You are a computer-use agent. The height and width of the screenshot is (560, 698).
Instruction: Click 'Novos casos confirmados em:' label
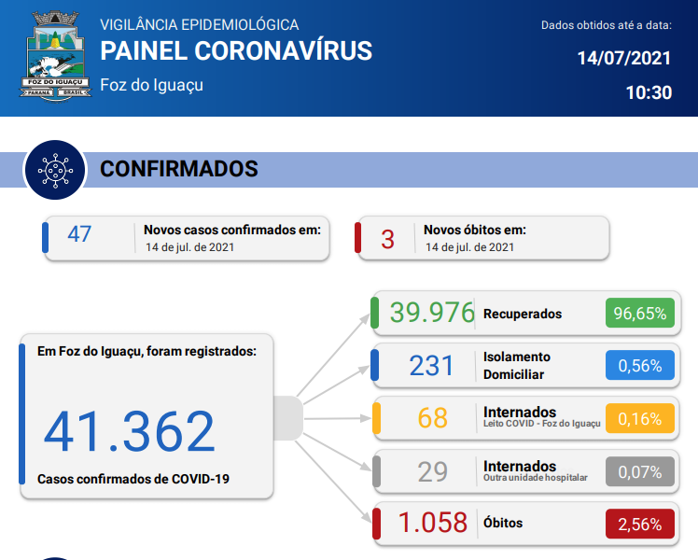click(232, 230)
